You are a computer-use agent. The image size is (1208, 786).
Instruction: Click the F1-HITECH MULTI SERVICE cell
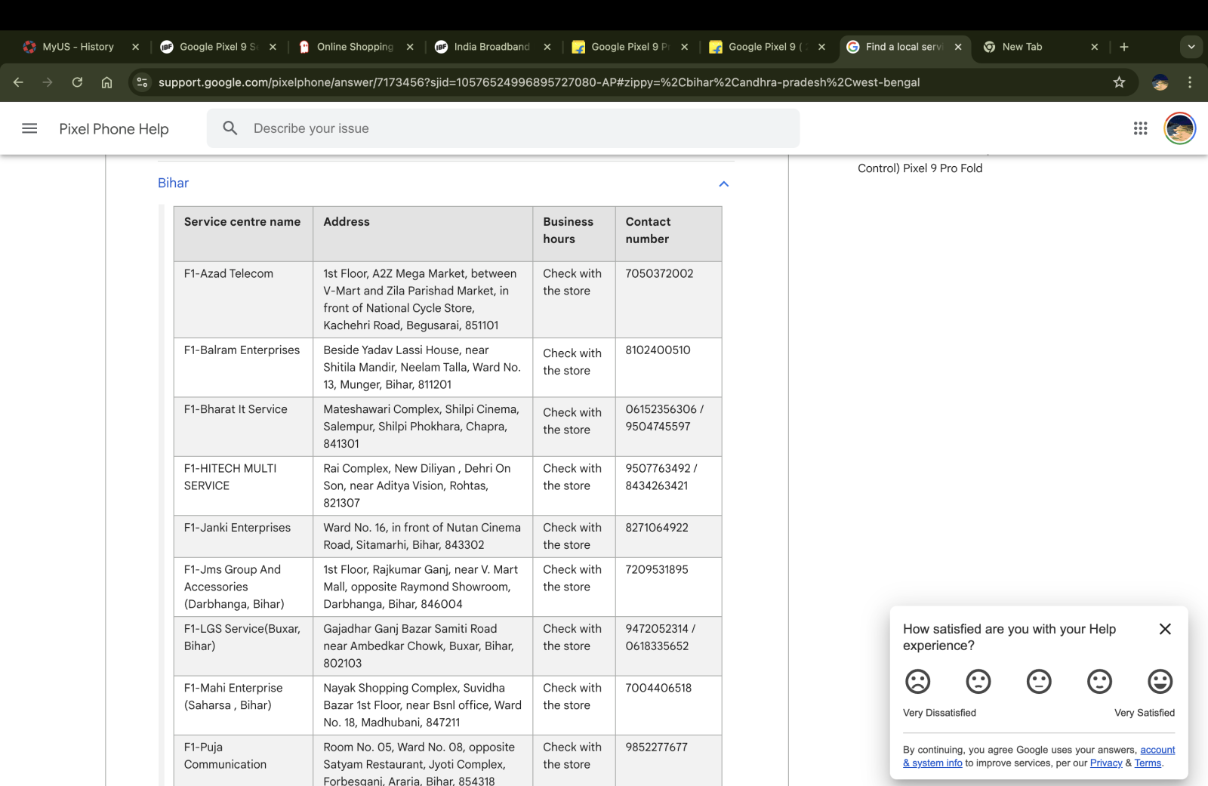(x=243, y=485)
